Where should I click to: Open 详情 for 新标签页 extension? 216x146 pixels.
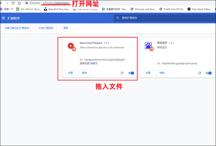pyautogui.click(x=148, y=73)
